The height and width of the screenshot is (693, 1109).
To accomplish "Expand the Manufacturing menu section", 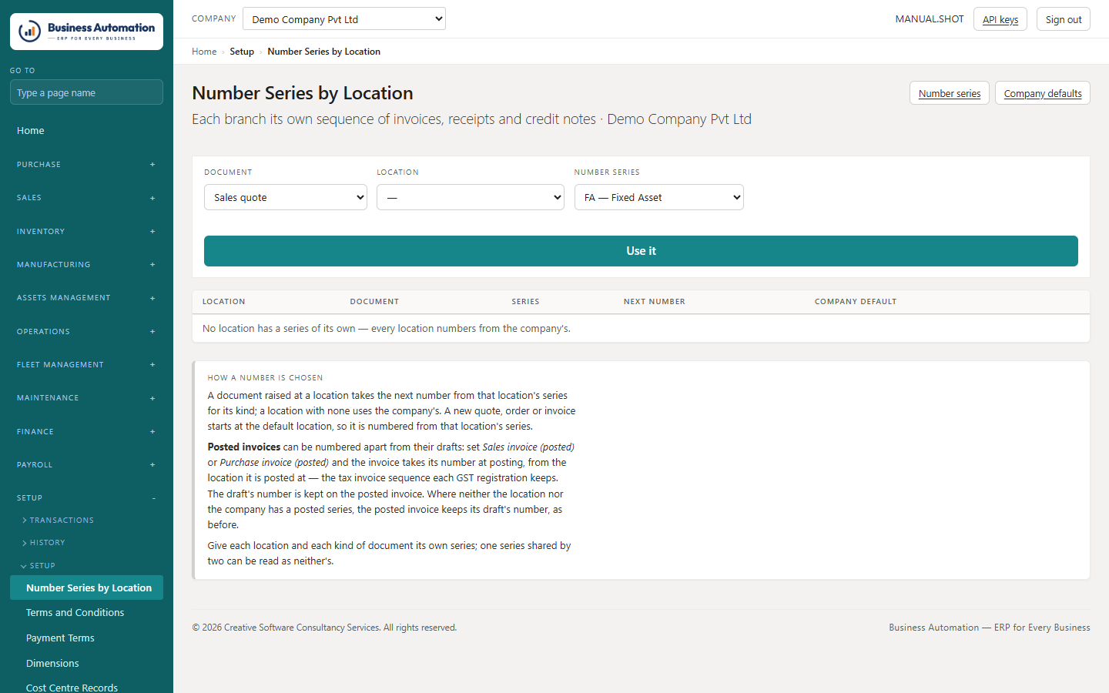I will [86, 264].
